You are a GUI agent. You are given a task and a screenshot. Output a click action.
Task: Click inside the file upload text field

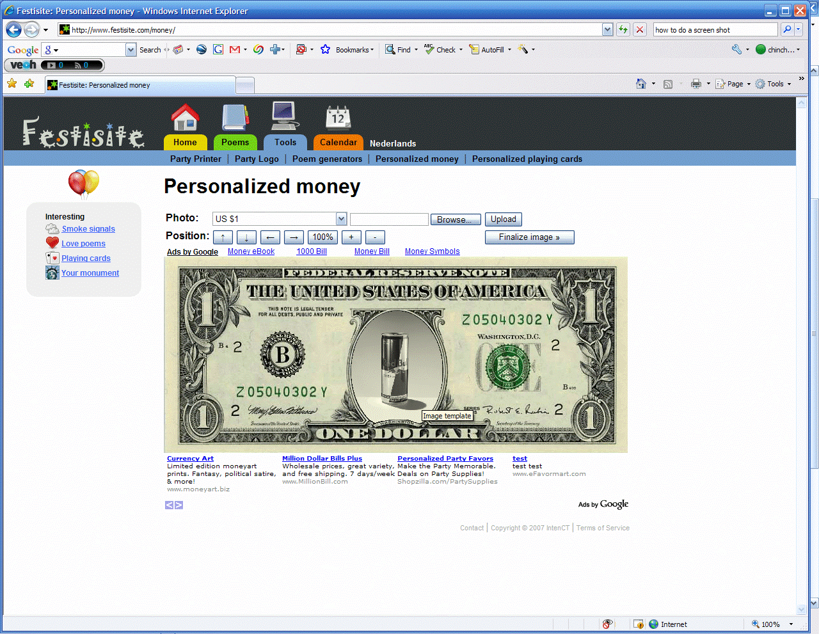(x=388, y=219)
